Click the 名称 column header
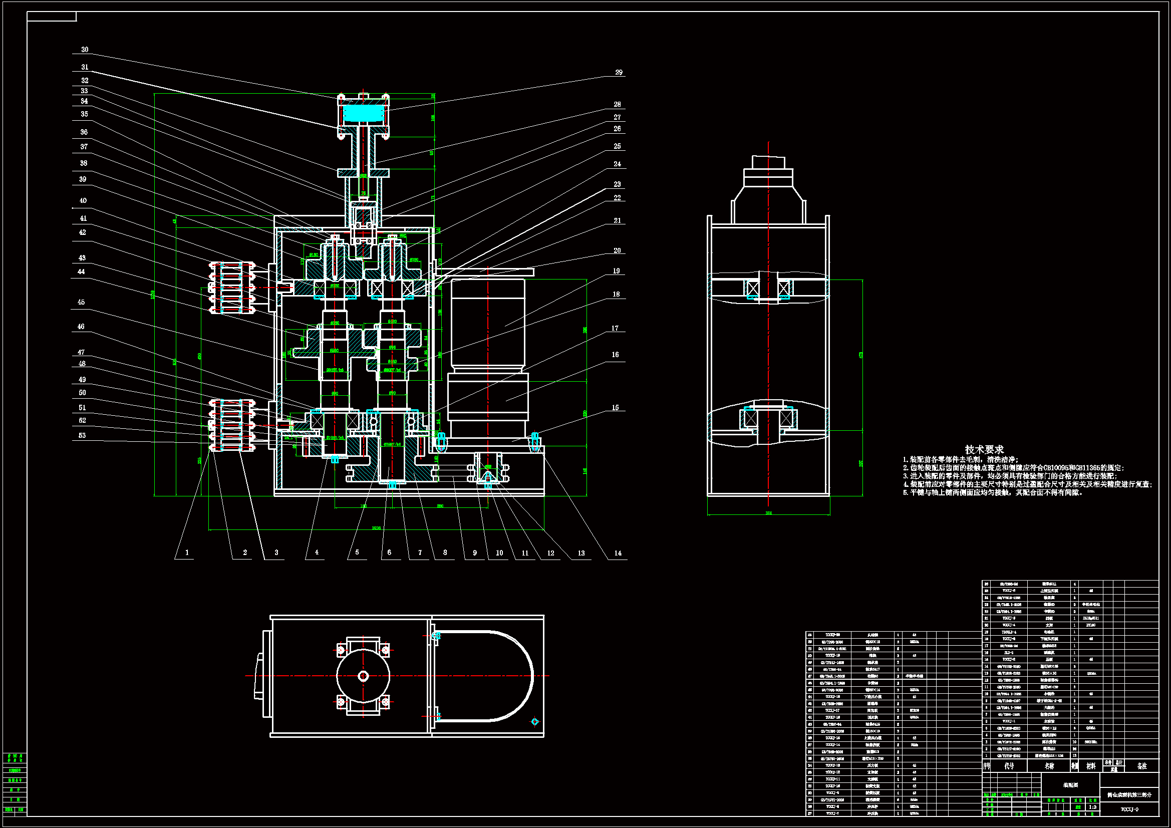The image size is (1171, 828). pos(1049,766)
